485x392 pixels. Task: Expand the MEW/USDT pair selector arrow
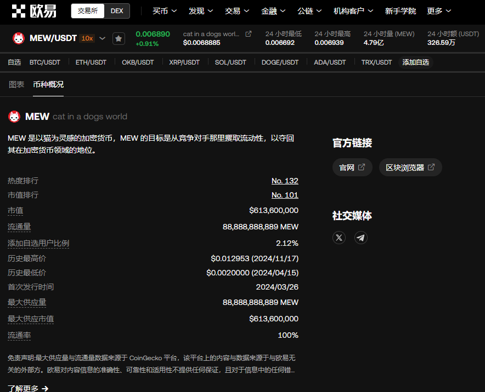(103, 38)
